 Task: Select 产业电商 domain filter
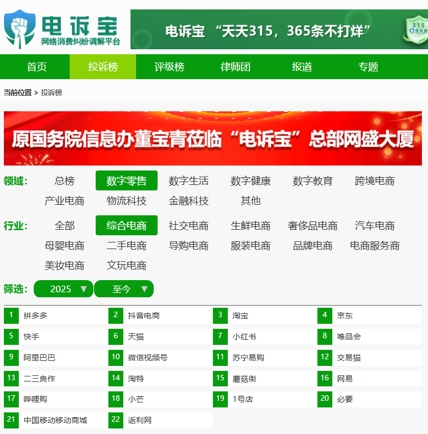(x=64, y=200)
